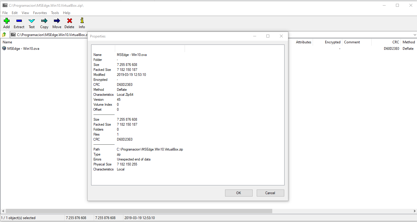Image resolution: width=417 pixels, height=222 pixels.
Task: Open the Edit menu
Action: click(x=15, y=13)
